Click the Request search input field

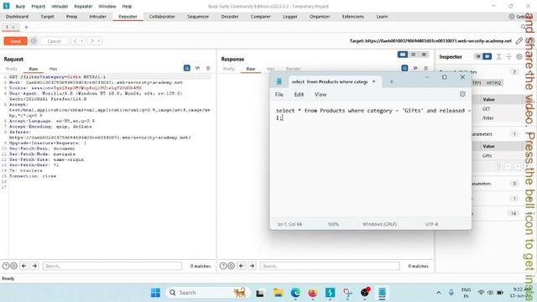coord(112,266)
